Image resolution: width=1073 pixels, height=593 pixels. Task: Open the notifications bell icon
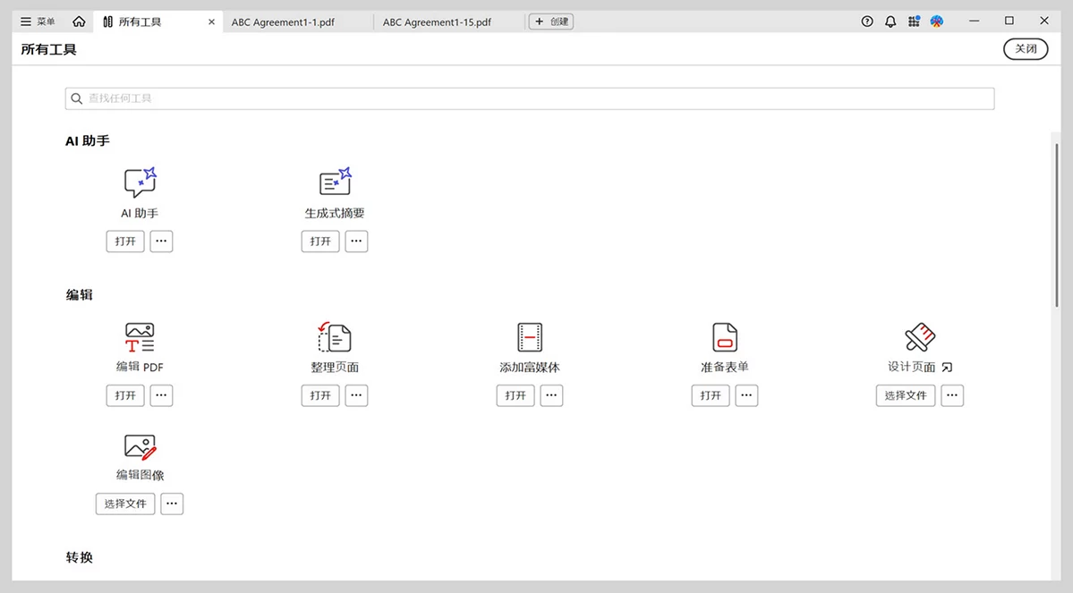point(890,21)
